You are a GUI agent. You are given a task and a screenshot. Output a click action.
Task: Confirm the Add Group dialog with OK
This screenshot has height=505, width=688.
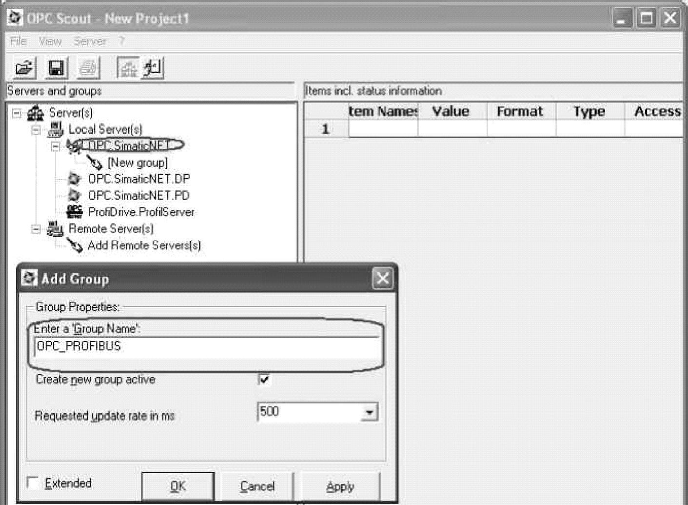coord(178,486)
